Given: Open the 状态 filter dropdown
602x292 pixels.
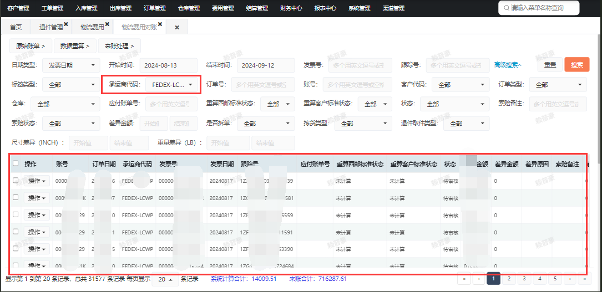Looking at the screenshot, I should click(x=454, y=104).
